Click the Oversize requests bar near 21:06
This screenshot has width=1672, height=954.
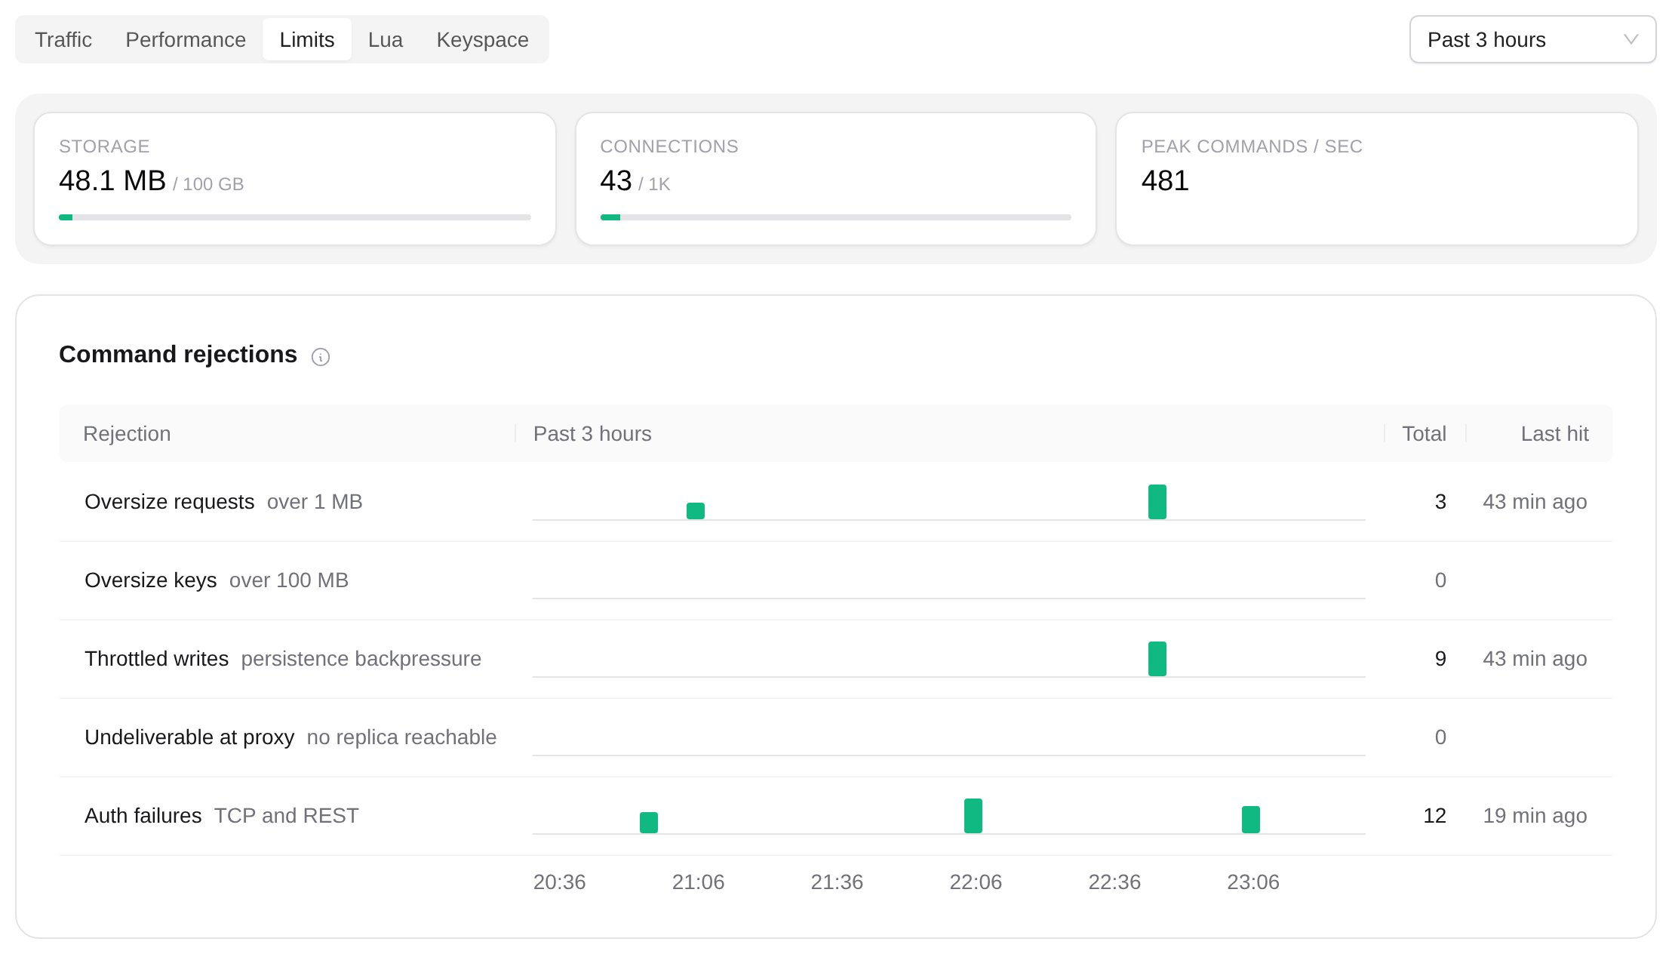point(696,511)
